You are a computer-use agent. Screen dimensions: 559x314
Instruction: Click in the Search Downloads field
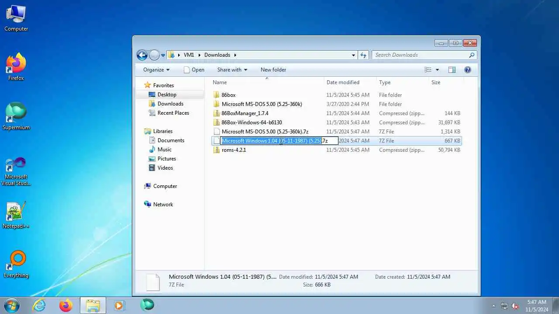(x=421, y=55)
